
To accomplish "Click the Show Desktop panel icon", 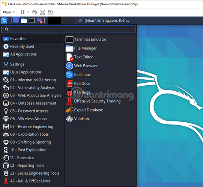I will tap(16, 21).
